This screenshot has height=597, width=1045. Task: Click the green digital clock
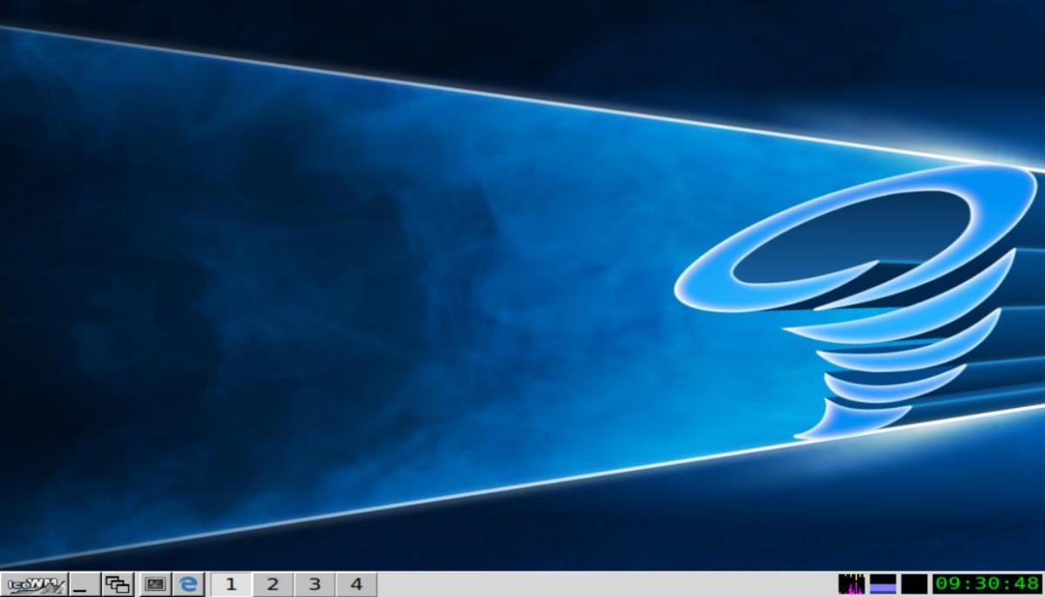point(988,584)
